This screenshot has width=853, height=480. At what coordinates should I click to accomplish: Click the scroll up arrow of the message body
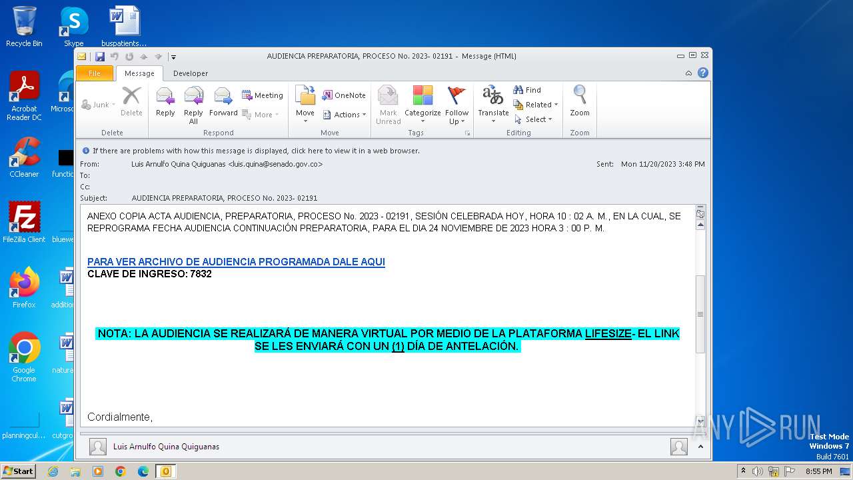(700, 225)
